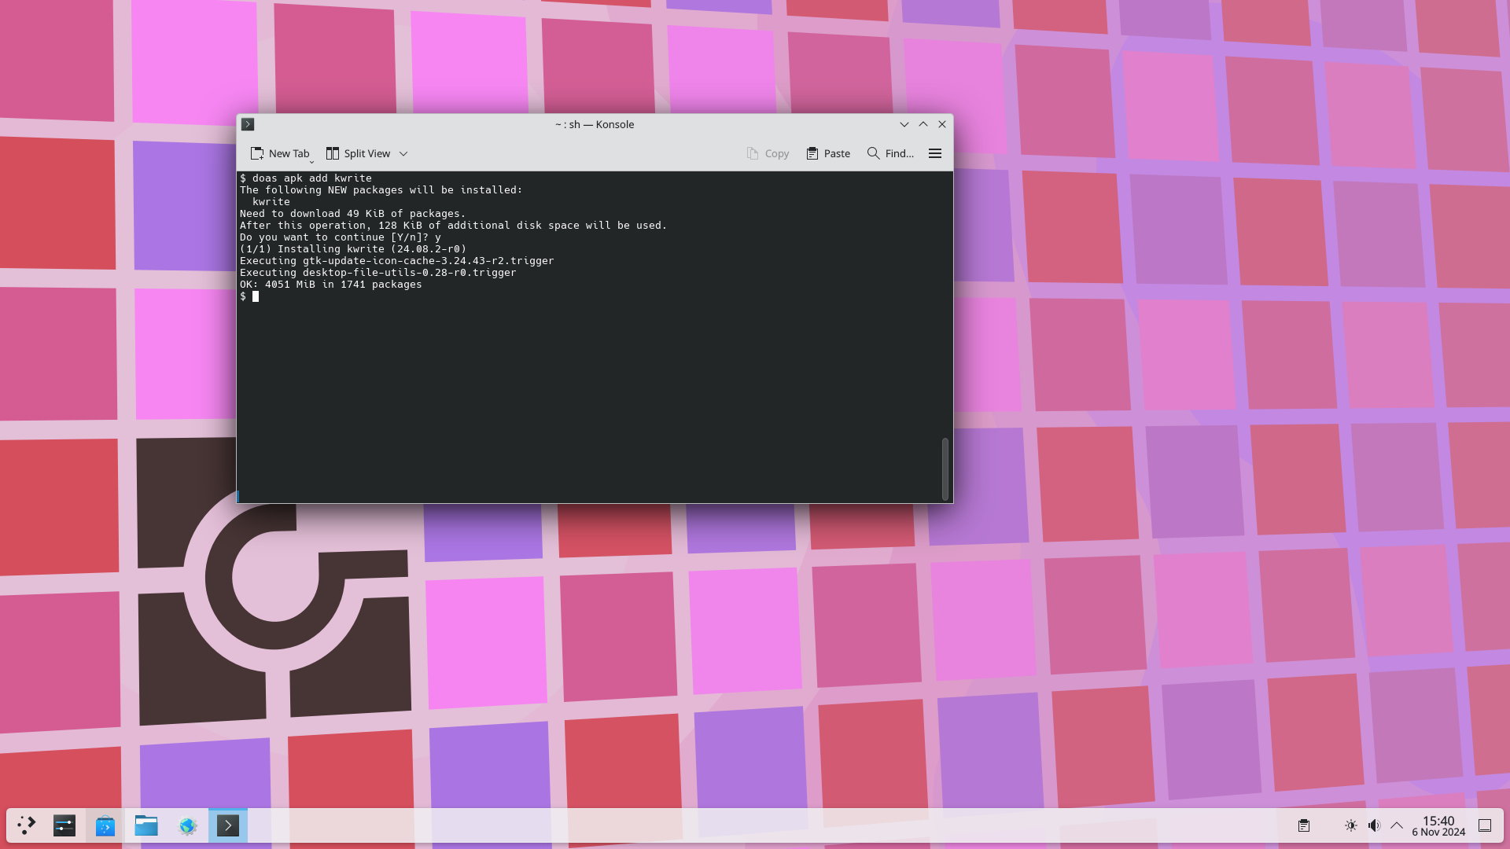Close the Konsole window
Screen dimensions: 1510x849
click(942, 124)
